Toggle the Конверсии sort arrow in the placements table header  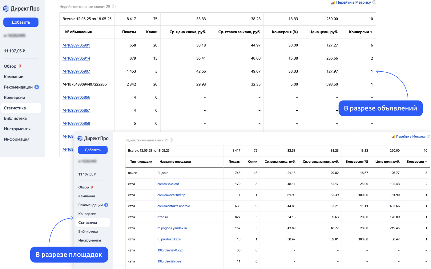pyautogui.click(x=426, y=162)
